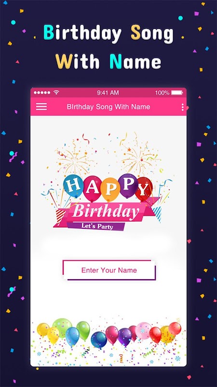This screenshot has height=387, width=217.
Task: Tap the red Y balloon
Action: tap(144, 189)
